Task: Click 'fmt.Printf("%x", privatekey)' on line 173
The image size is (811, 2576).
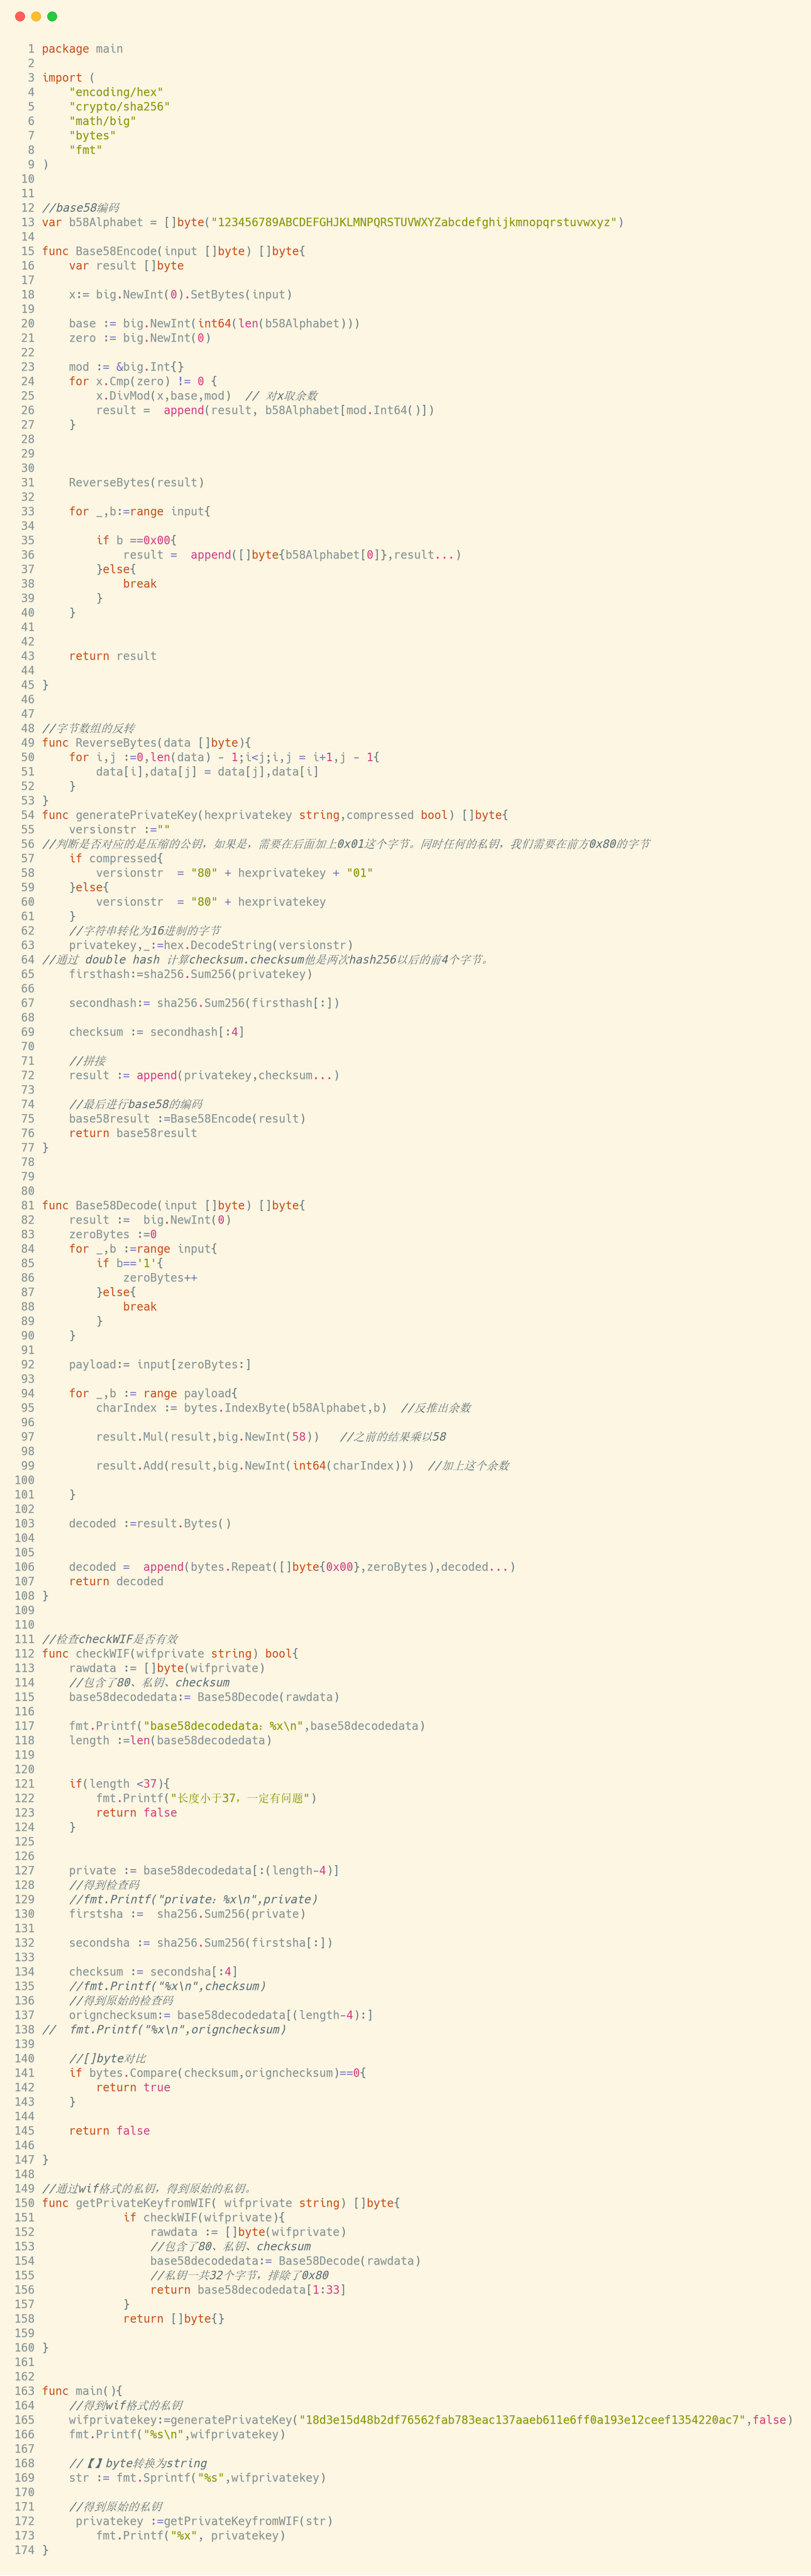Action: (191, 2535)
